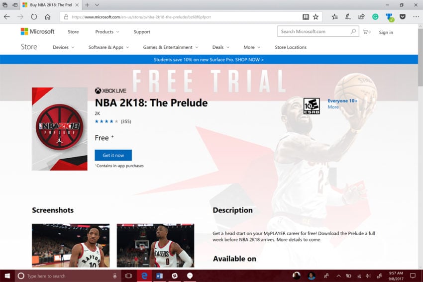The width and height of the screenshot is (423, 282).
Task: Click Everyone 10+ link
Action: (x=342, y=101)
